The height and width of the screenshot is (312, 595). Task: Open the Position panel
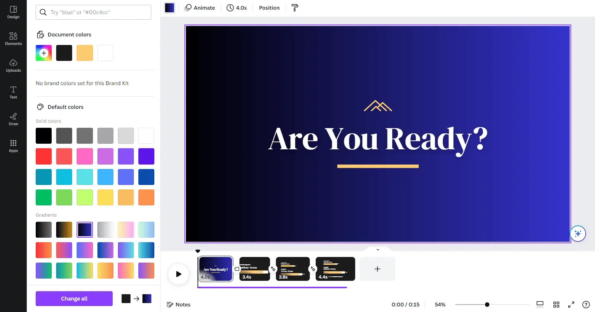(269, 8)
